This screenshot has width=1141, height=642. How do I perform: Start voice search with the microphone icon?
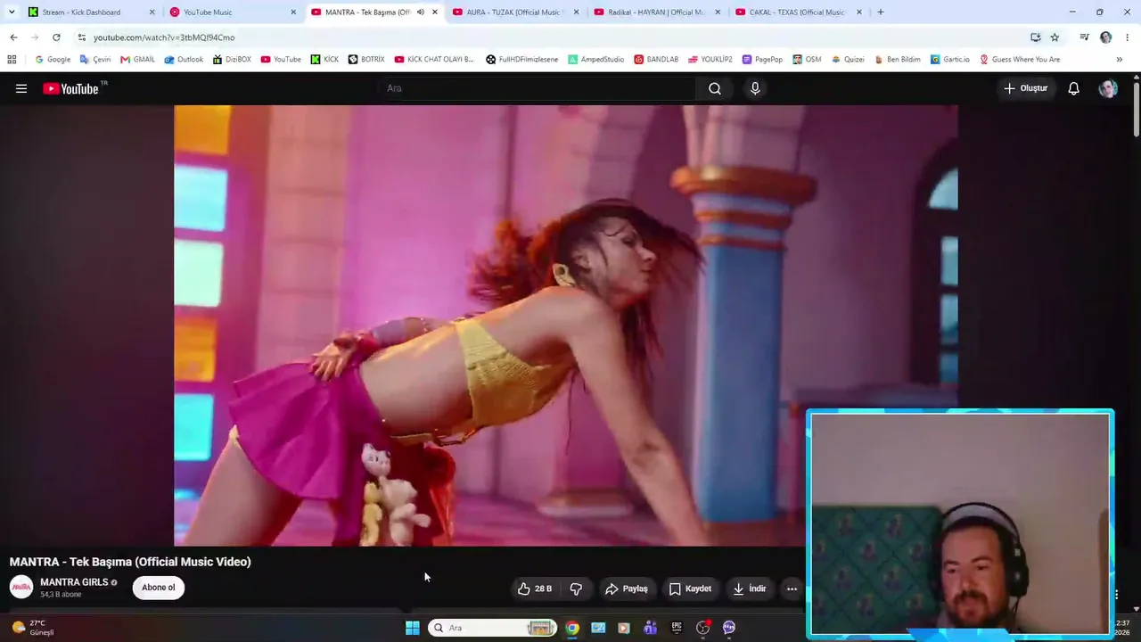pyautogui.click(x=755, y=88)
